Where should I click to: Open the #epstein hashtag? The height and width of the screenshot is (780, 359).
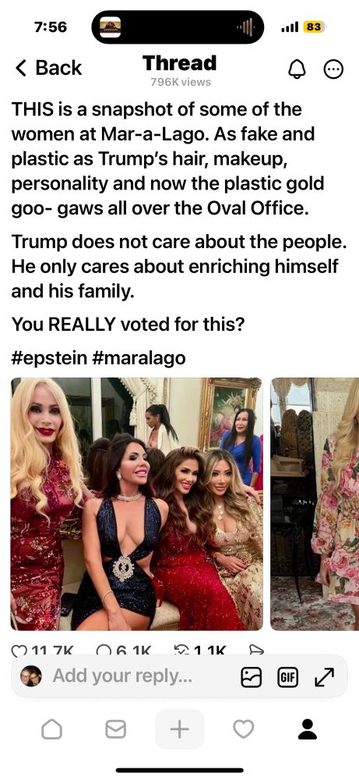[49, 358]
